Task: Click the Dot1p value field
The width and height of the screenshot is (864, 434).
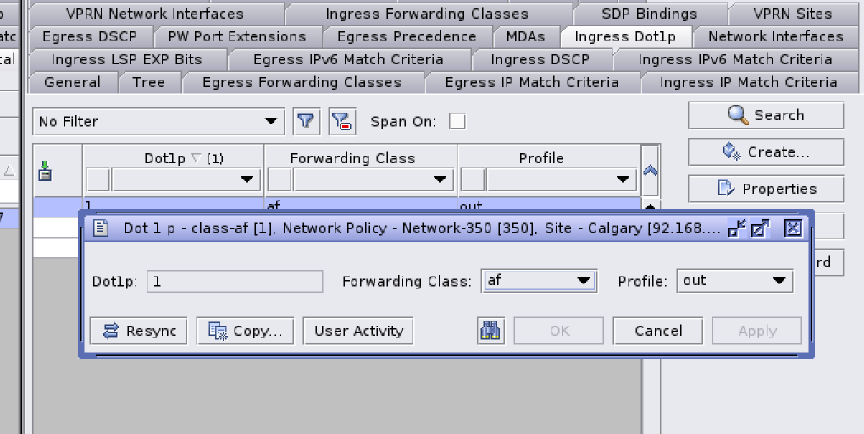Action: (235, 281)
